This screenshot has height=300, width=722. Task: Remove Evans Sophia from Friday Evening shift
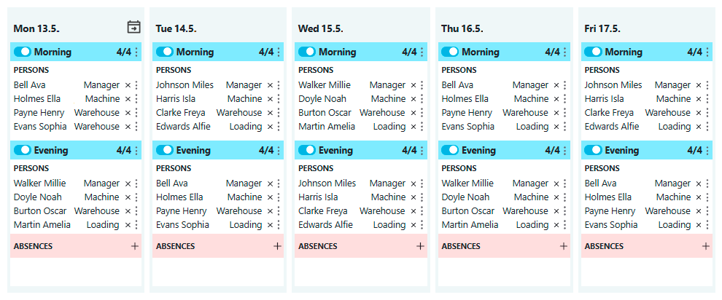click(699, 225)
